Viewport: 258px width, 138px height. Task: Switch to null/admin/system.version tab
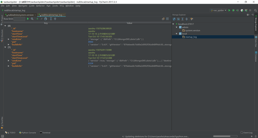click(x=20, y=15)
